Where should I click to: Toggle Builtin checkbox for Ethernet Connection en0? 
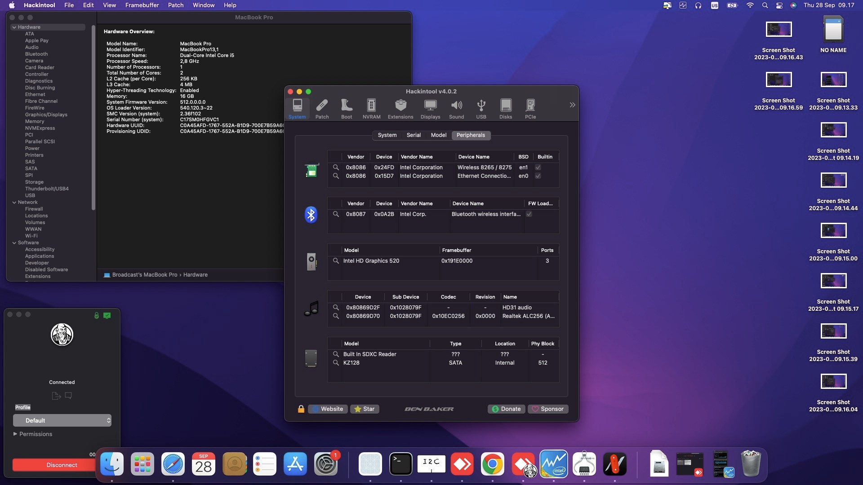[x=538, y=176]
